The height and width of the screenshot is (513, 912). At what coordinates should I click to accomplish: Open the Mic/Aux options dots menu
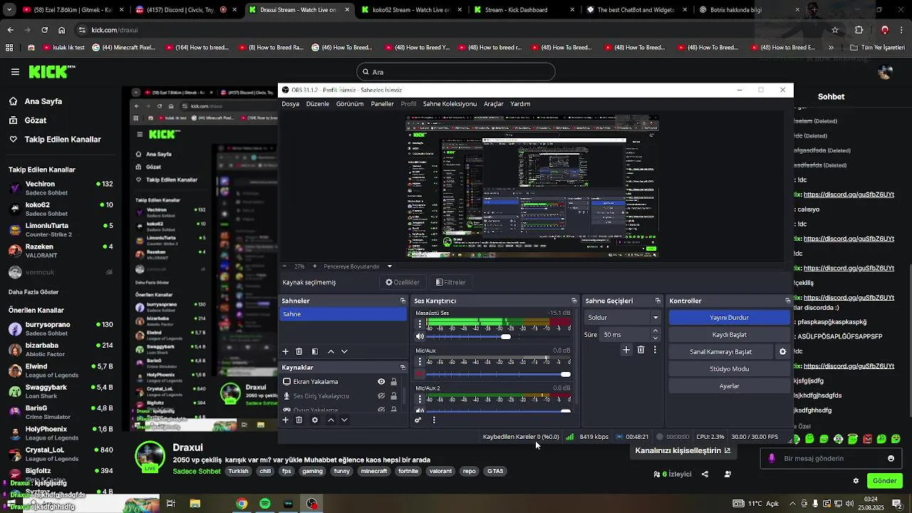tap(420, 362)
